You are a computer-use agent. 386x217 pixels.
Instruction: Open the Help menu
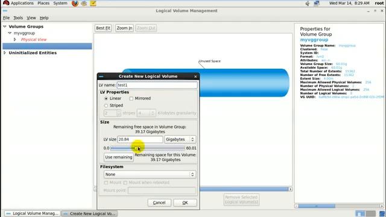44,17
